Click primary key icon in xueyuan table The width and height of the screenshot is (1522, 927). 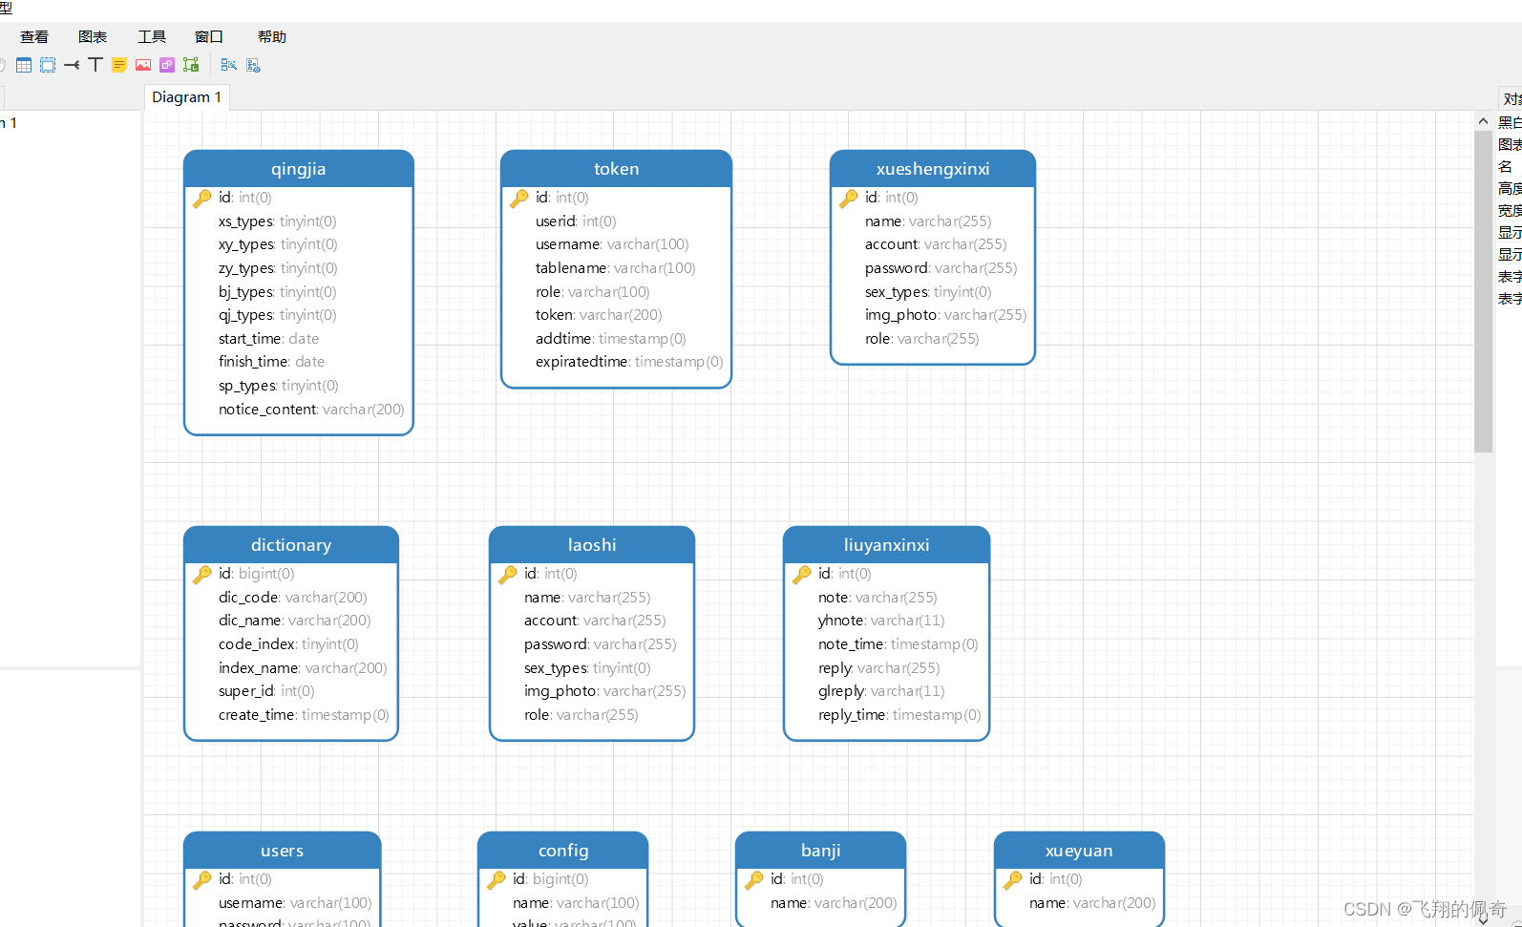tap(1013, 880)
